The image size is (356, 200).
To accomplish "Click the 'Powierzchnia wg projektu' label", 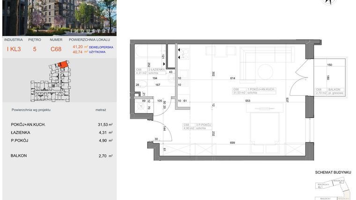I will tap(31, 110).
